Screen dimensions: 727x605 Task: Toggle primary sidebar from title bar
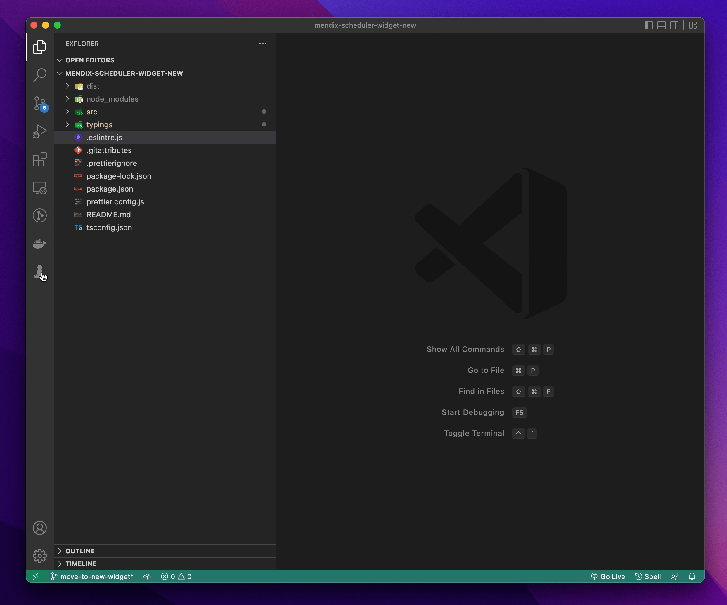pos(648,25)
